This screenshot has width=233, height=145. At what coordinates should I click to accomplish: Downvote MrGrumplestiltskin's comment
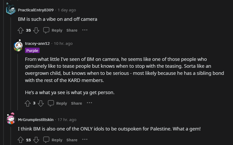click(x=36, y=140)
